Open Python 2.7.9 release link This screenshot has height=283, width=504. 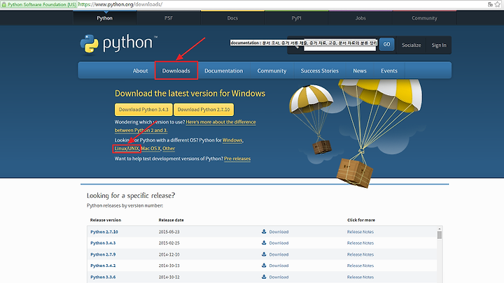click(103, 254)
